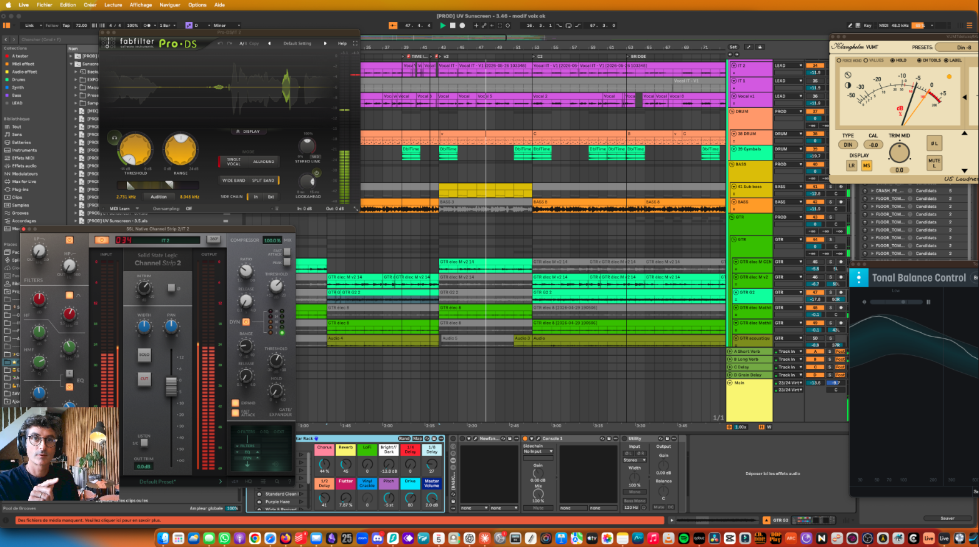Click the Pro-DS Audition button
979x547 pixels.
pos(159,197)
